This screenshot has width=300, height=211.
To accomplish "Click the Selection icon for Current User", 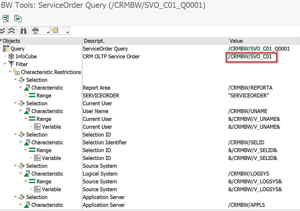I will 22,103.
